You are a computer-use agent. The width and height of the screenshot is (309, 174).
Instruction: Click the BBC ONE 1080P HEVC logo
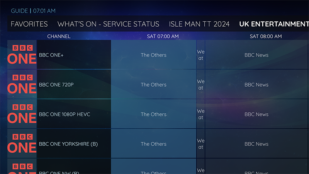pos(22,114)
